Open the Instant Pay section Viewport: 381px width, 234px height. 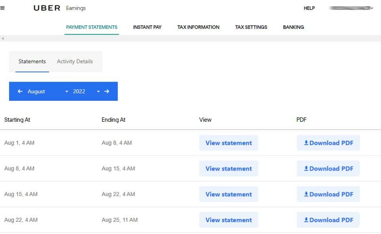(x=147, y=27)
